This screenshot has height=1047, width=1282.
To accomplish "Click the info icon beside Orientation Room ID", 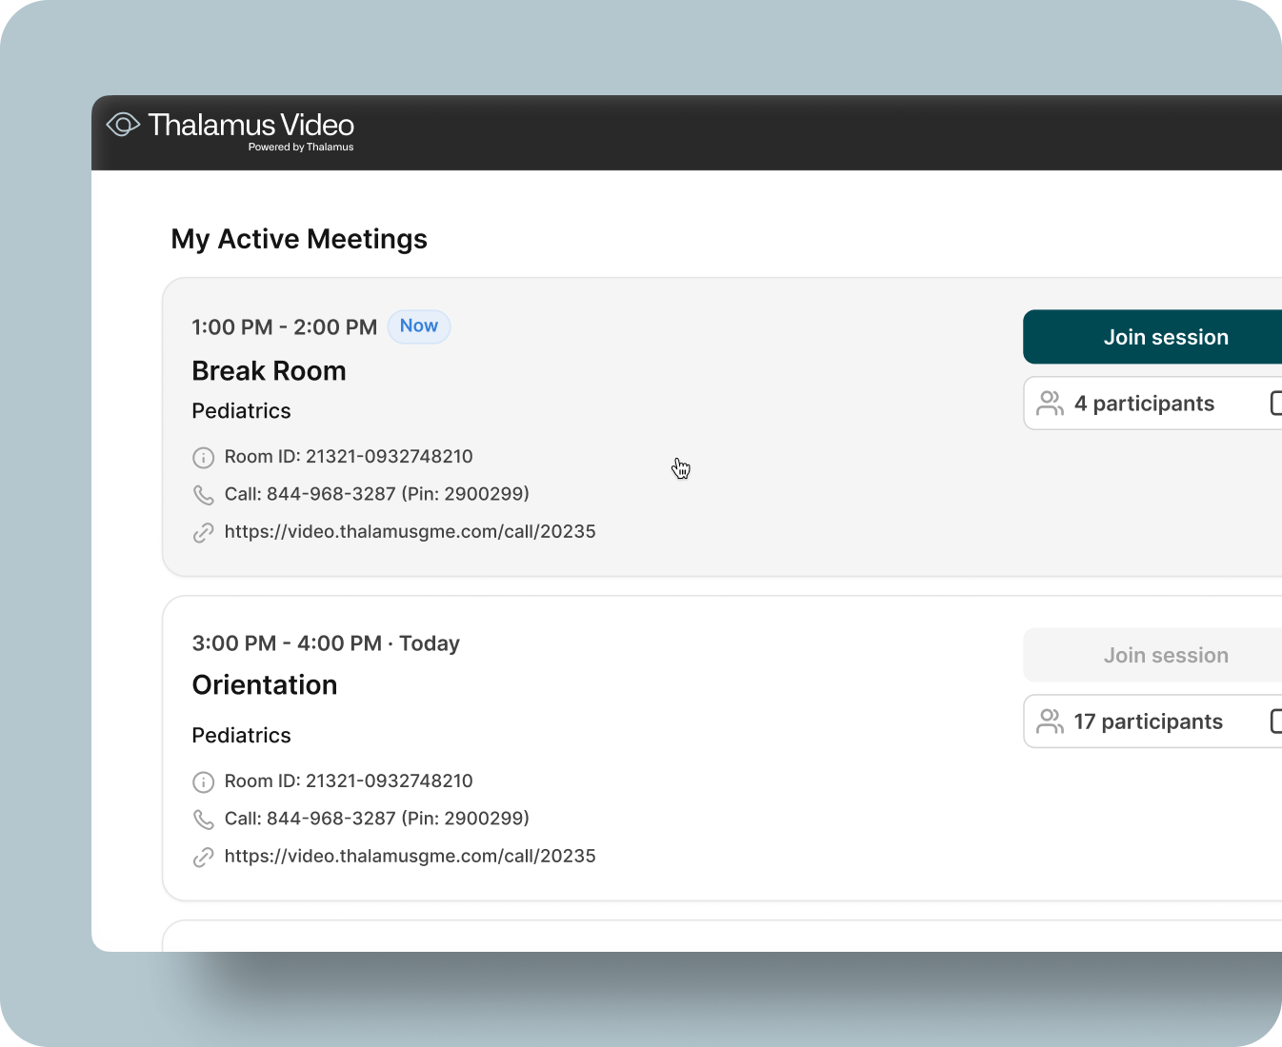I will (x=204, y=781).
